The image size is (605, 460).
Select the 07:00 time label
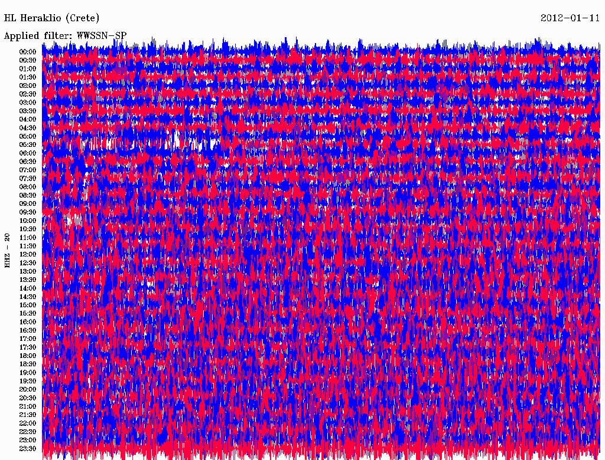[x=28, y=170]
